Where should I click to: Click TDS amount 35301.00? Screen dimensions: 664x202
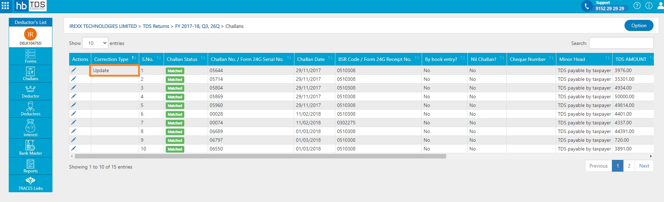pos(624,79)
